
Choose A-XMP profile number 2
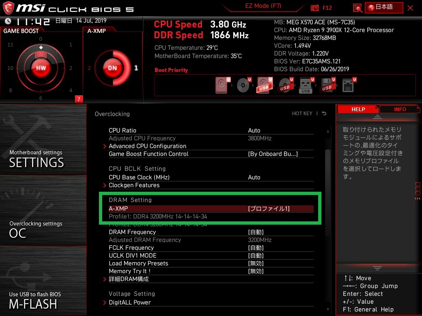pyautogui.click(x=89, y=68)
